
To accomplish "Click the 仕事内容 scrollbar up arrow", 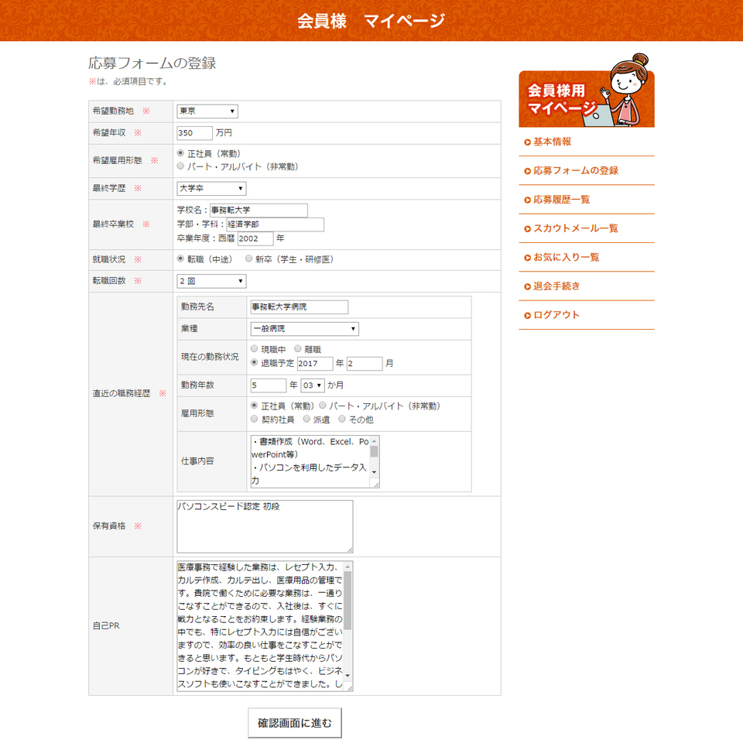I will coord(374,441).
